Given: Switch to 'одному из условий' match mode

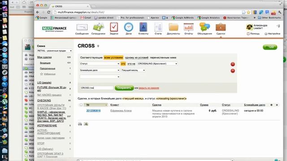Looking at the screenshot, I should pyautogui.click(x=136, y=58).
